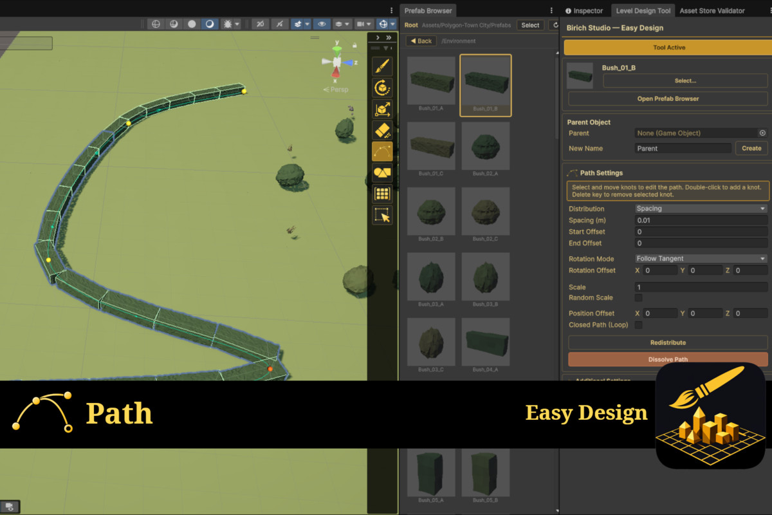Click the Create parent button
The image size is (772, 515).
click(x=751, y=148)
